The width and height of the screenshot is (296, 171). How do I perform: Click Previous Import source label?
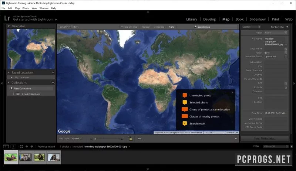[46, 147]
